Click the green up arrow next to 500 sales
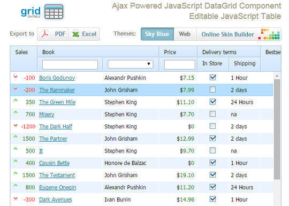Viewport: 289px width, 206px height. [16, 149]
